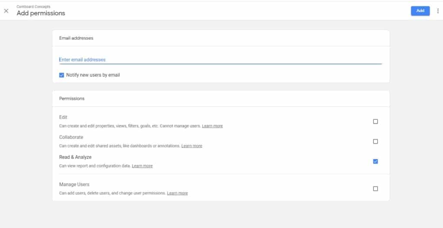
Task: Uncheck Notify new users by email checkbox
Action: pyautogui.click(x=61, y=75)
